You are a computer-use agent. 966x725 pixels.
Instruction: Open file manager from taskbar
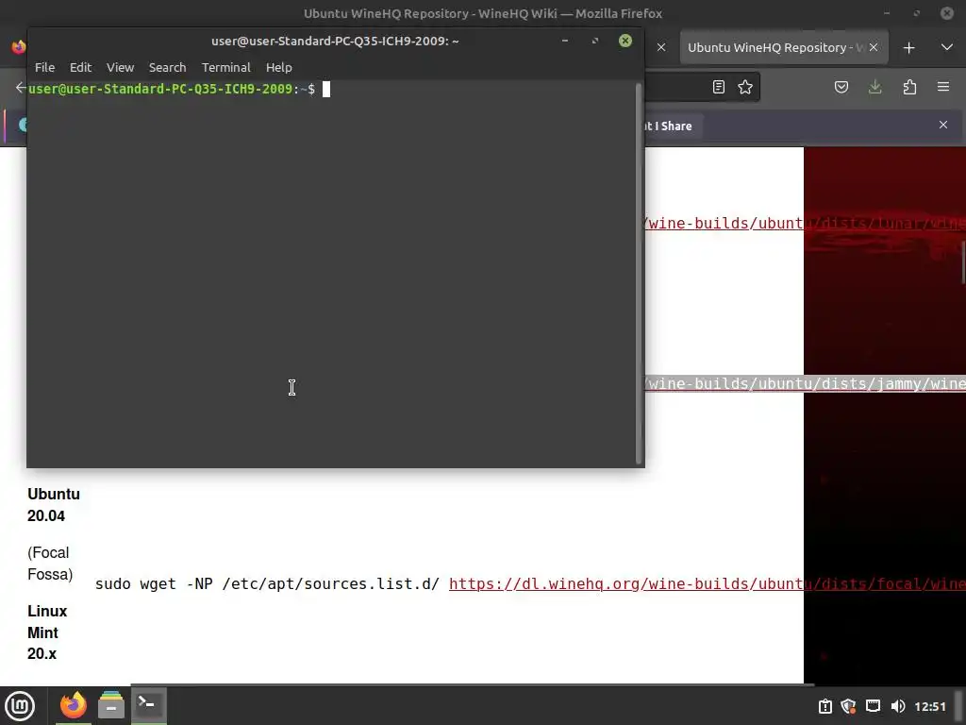coord(111,705)
